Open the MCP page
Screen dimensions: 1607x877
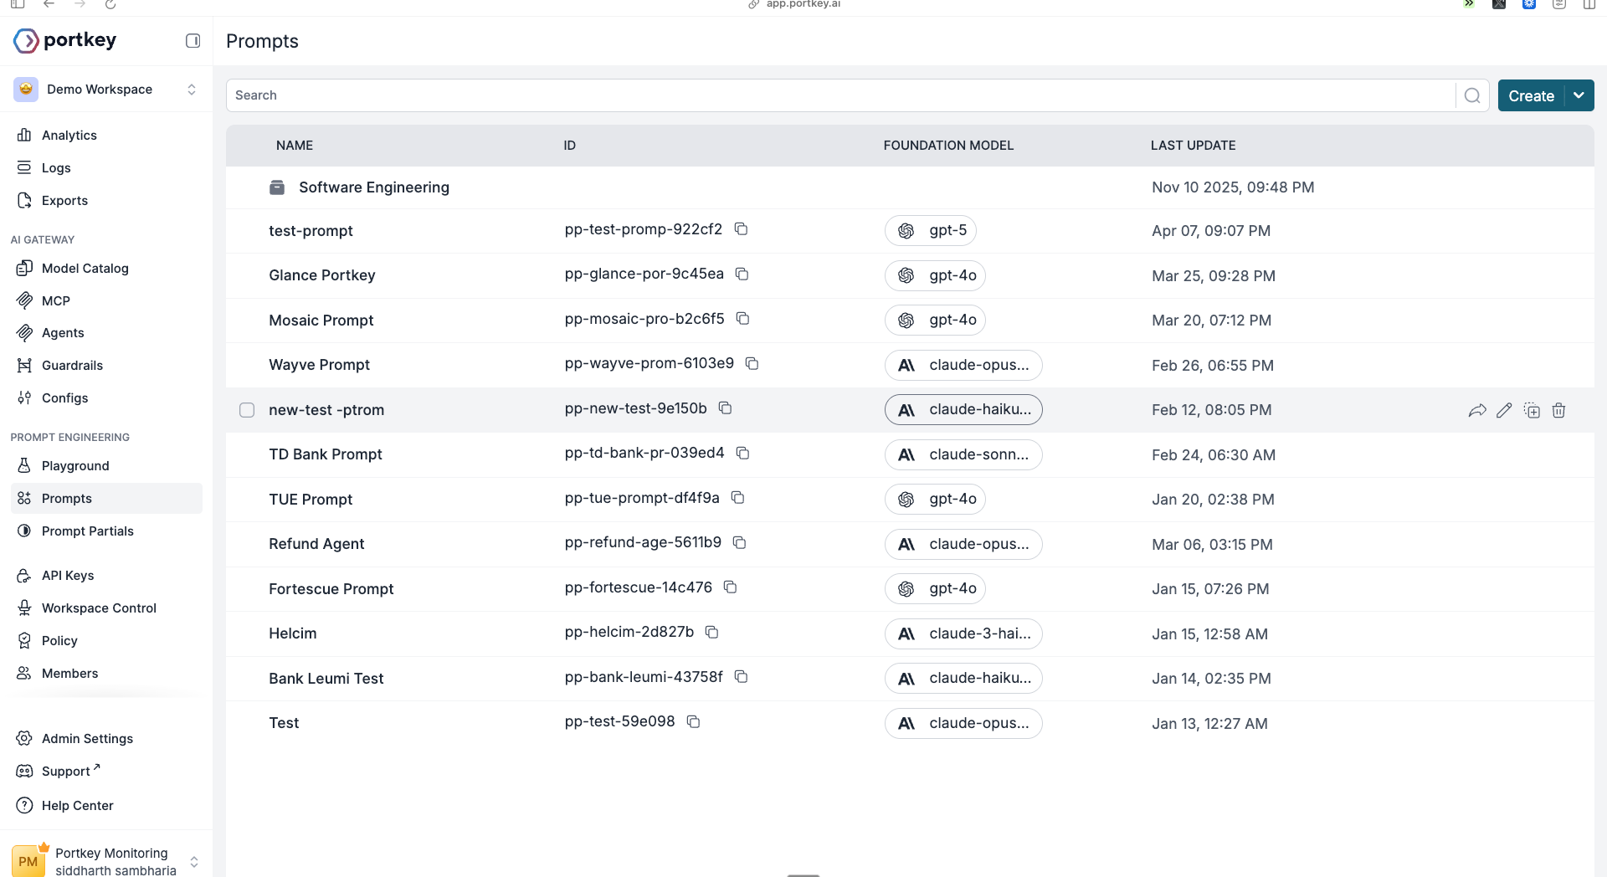pos(56,301)
